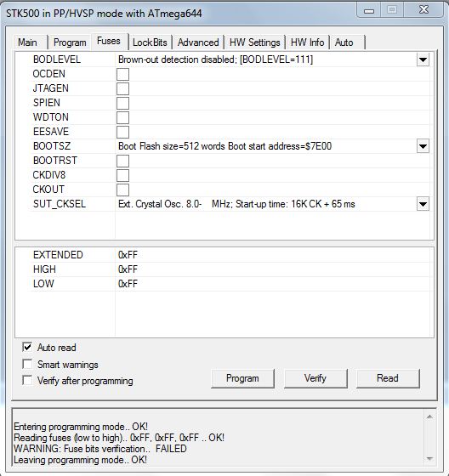
Task: Select Brown-out detection disabled value
Action: (x=215, y=59)
